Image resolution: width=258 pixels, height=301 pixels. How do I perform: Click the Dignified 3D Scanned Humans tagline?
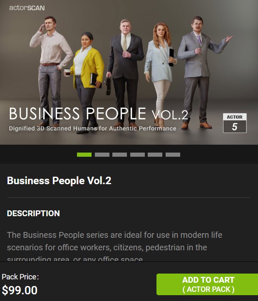point(93,128)
